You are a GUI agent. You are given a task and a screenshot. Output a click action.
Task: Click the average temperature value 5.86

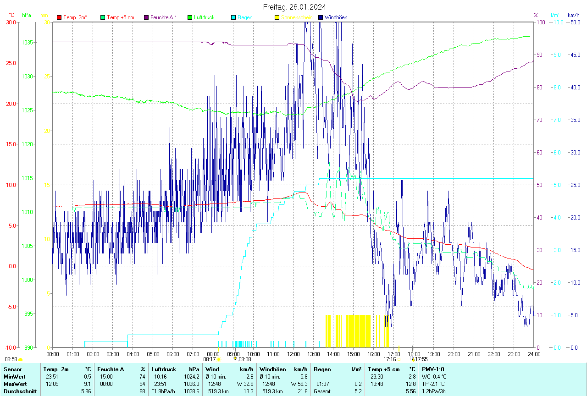point(86,391)
